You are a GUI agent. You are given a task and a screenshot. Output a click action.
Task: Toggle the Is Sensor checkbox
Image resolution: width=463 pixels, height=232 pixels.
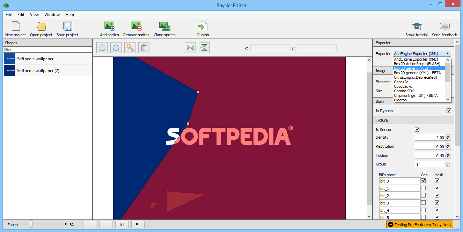click(x=417, y=130)
